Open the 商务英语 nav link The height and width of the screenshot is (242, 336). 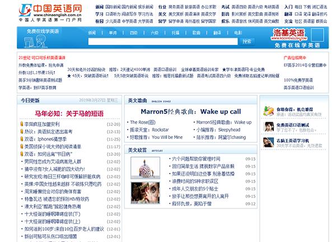coord(176,7)
